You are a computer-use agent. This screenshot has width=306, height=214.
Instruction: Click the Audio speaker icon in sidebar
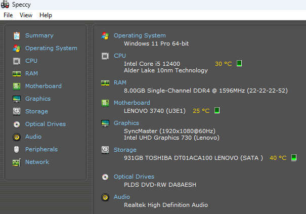pos(17,137)
